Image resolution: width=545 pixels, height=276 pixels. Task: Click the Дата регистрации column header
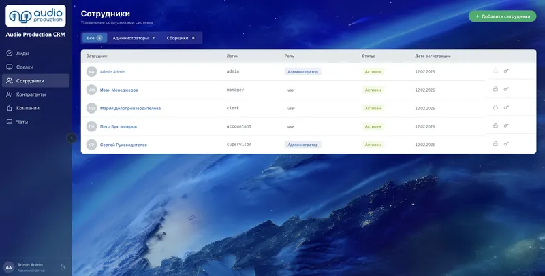(x=433, y=56)
